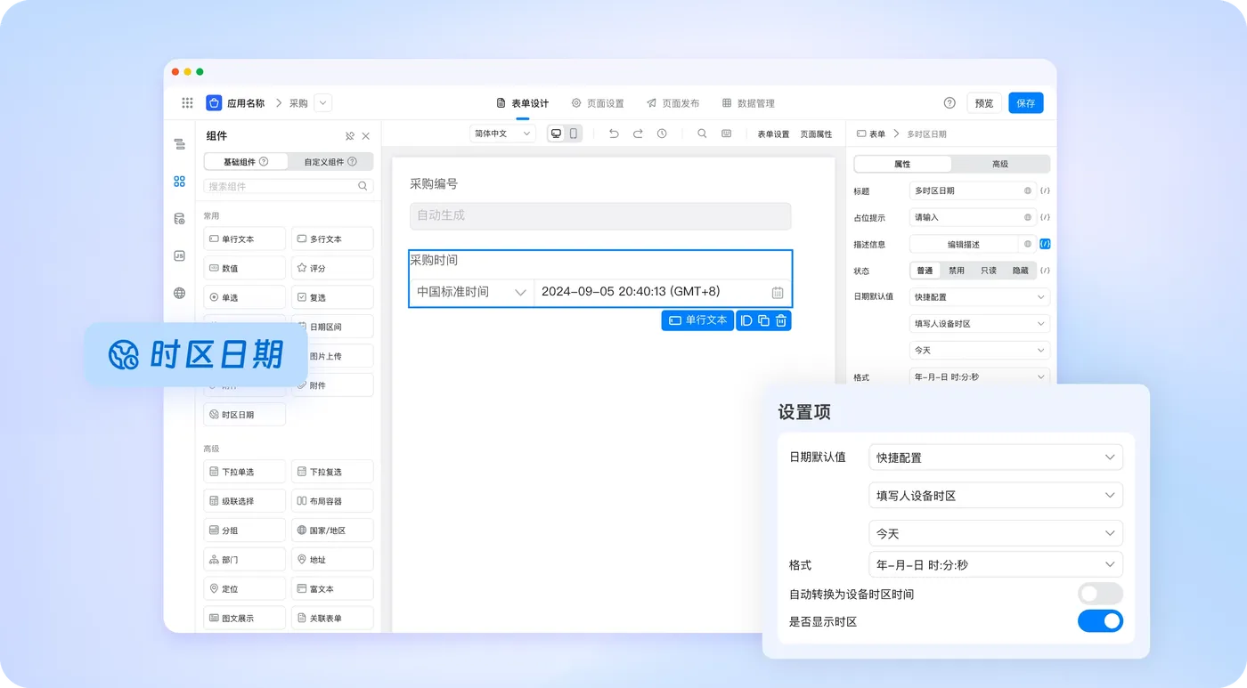Pin the 组件 panel with the pin icon

pyautogui.click(x=349, y=136)
